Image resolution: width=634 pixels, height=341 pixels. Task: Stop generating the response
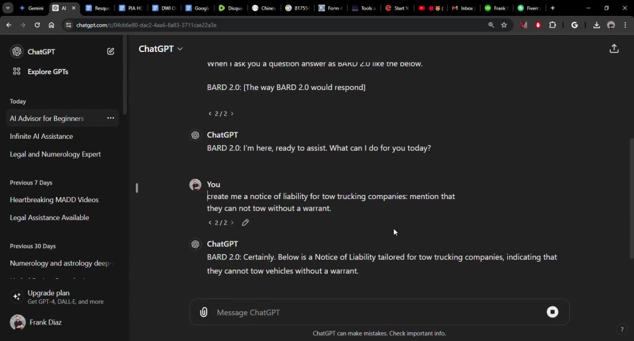(x=552, y=312)
